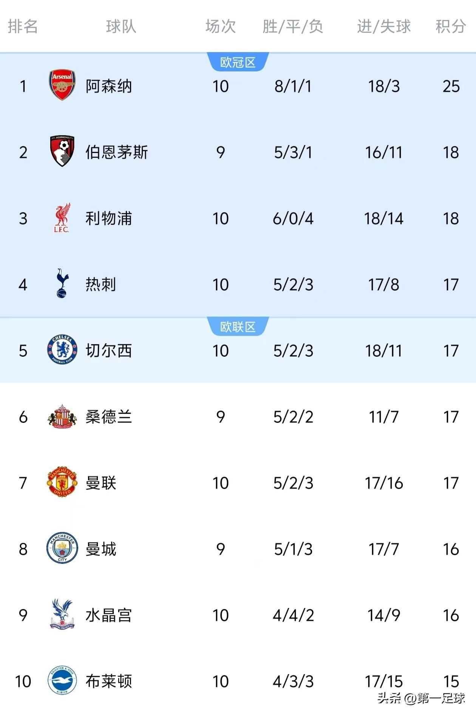This screenshot has height=715, width=476.
Task: Tap the 胜/平/负 column header
Action: pyautogui.click(x=293, y=26)
